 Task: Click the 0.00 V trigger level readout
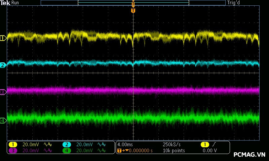[x=209, y=151]
